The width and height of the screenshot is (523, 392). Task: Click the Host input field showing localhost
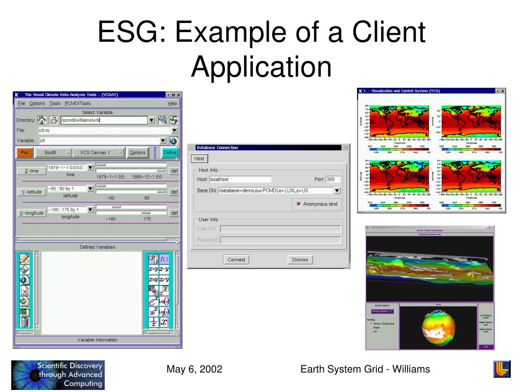coord(240,179)
